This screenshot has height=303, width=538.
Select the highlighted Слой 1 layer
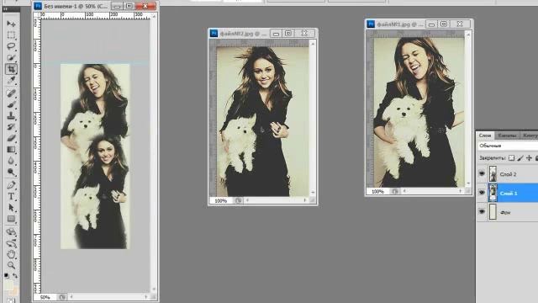point(507,193)
